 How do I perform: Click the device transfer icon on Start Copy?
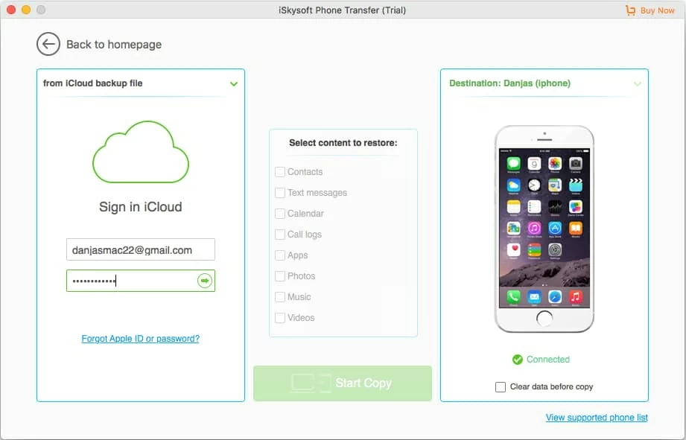(x=311, y=383)
